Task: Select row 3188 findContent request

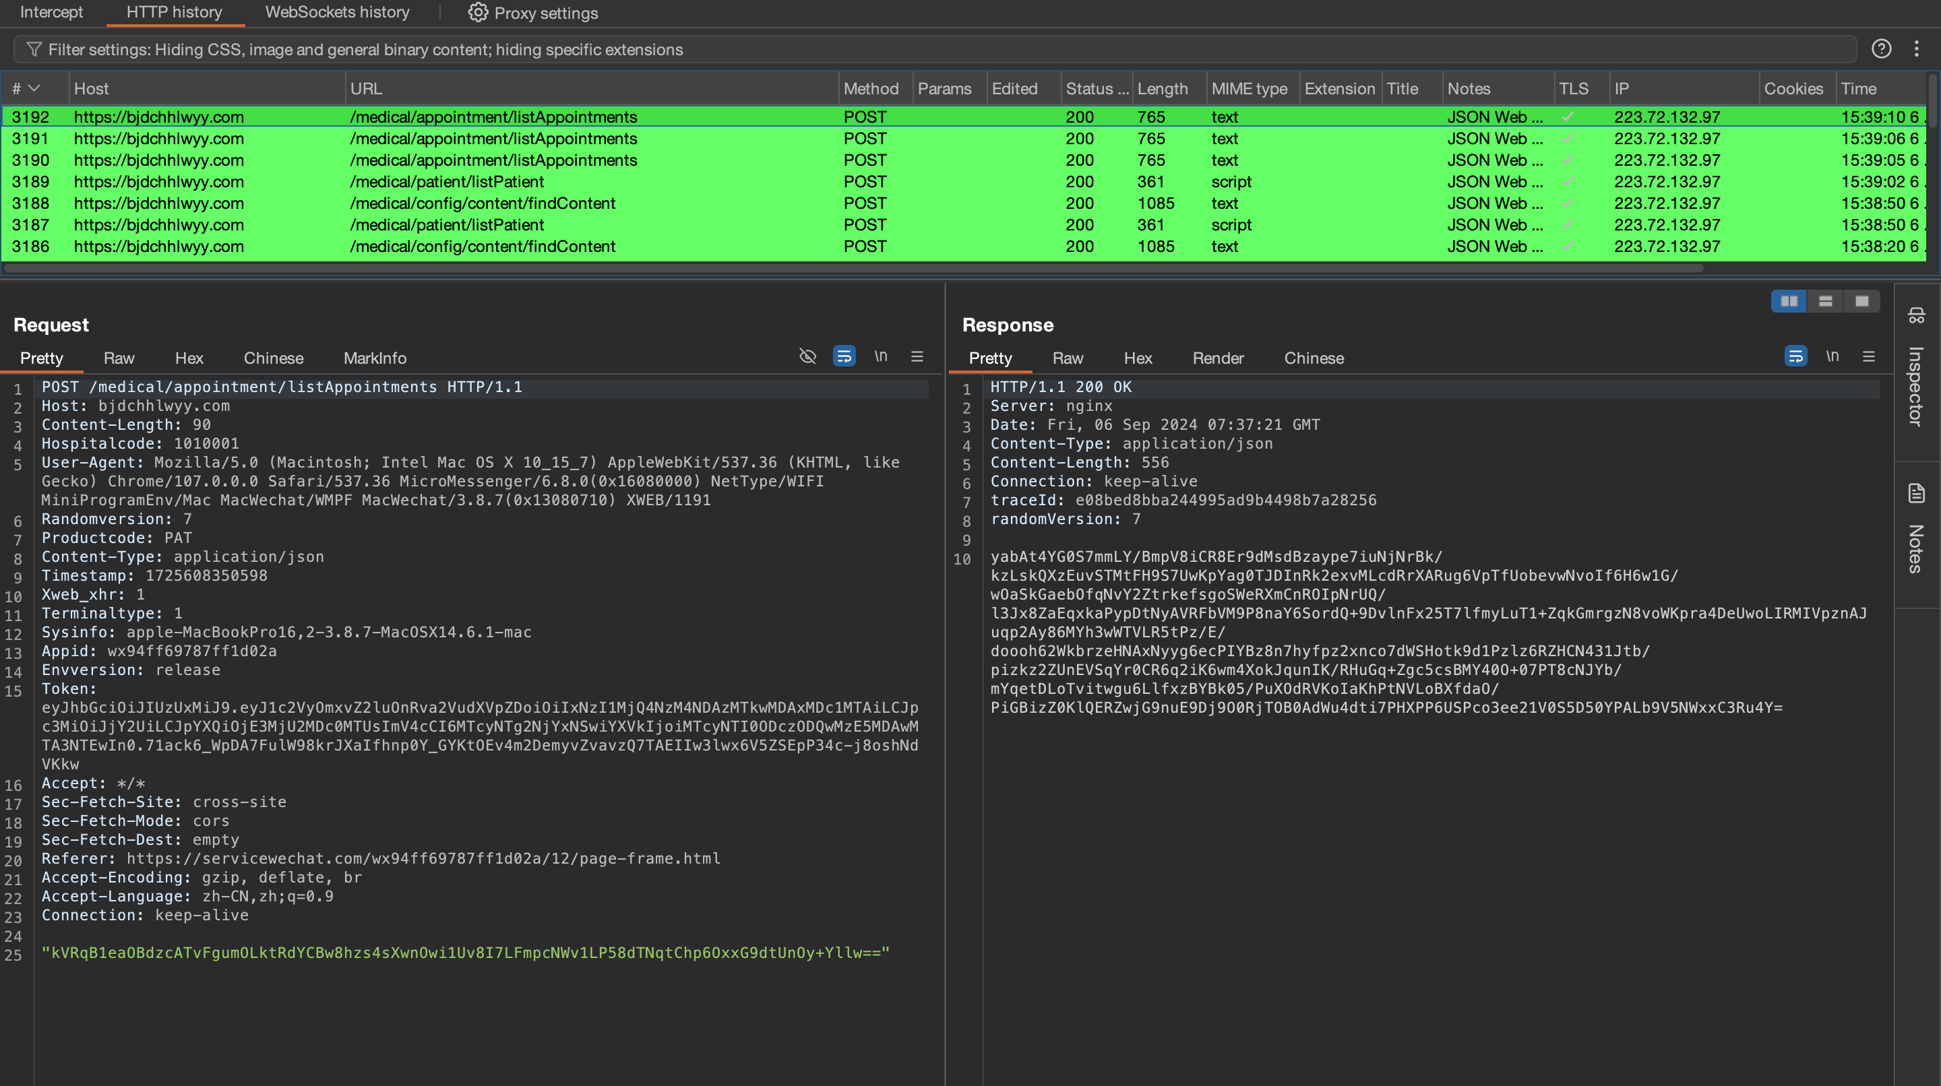Action: pos(964,203)
